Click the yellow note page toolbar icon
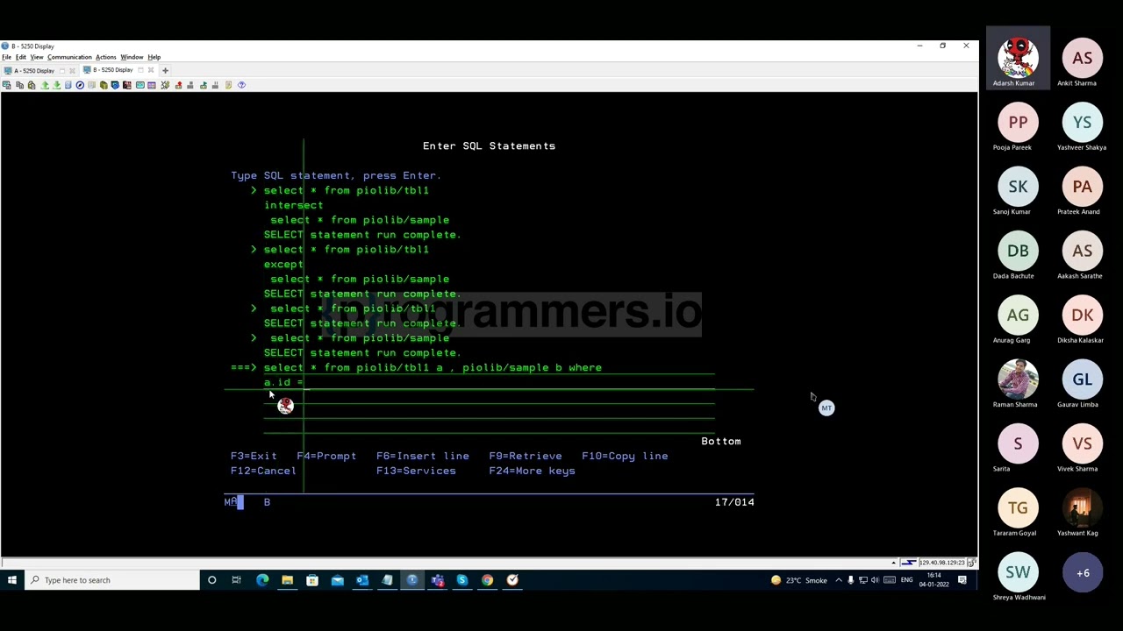The width and height of the screenshot is (1123, 631). pos(229,85)
